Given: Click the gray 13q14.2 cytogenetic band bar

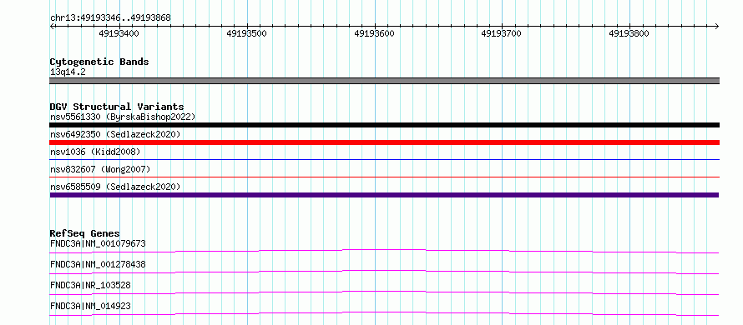Looking at the screenshot, I should 384,81.
